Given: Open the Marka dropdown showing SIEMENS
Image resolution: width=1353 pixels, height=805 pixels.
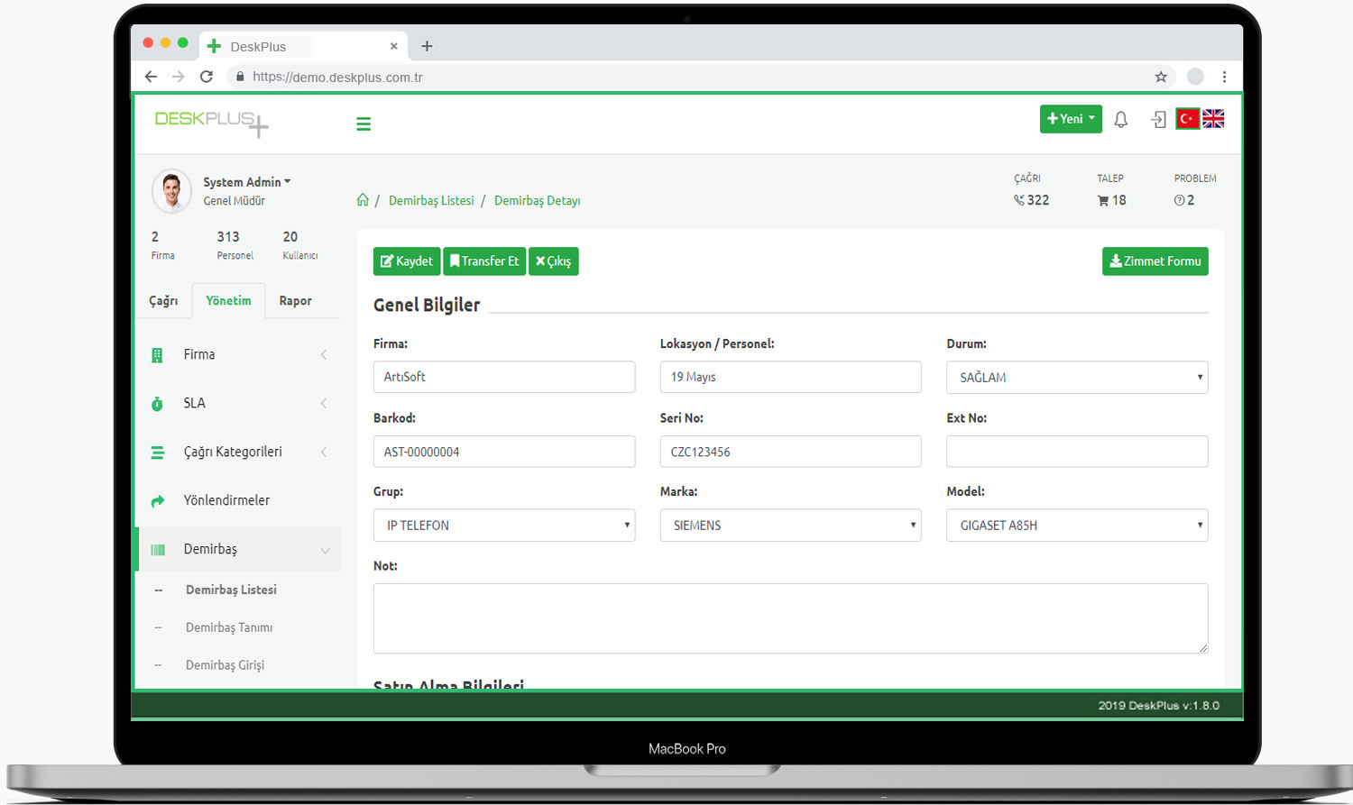Looking at the screenshot, I should 790,526.
